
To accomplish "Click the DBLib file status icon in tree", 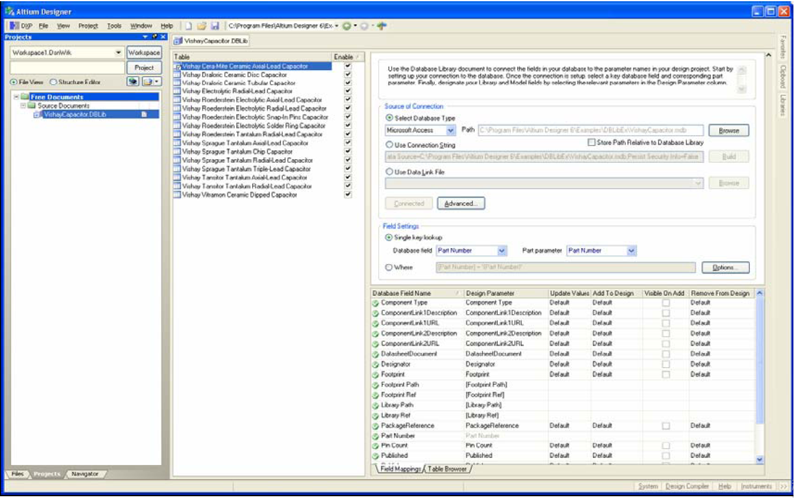I will coord(143,114).
